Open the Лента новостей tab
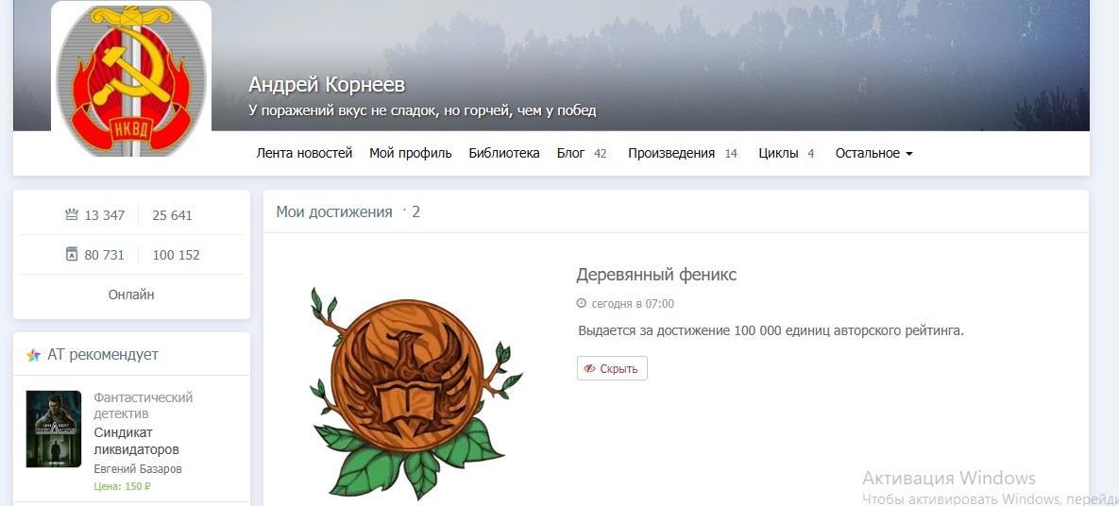 click(x=305, y=153)
